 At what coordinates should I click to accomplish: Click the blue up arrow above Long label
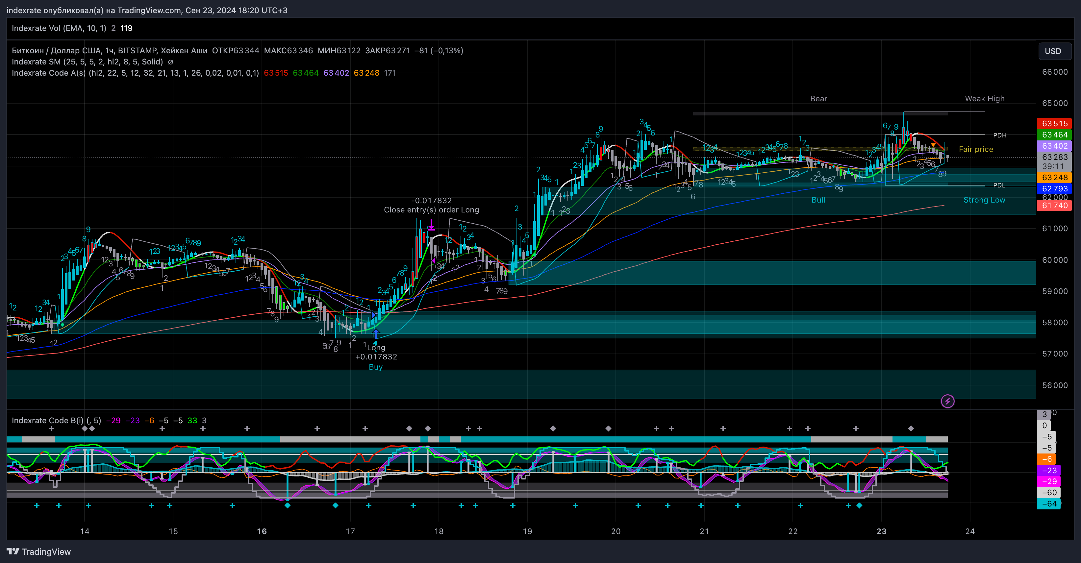click(x=376, y=333)
